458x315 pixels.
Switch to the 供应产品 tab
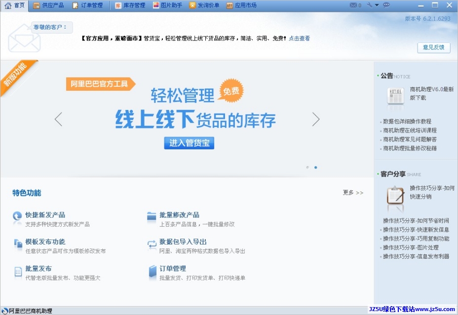pyautogui.click(x=48, y=5)
